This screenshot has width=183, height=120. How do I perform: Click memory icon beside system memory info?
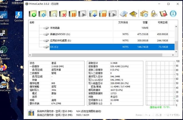(31, 113)
